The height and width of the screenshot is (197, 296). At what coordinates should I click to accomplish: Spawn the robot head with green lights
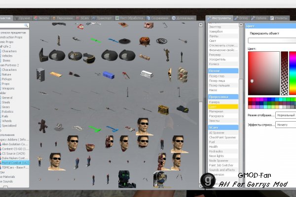tap(126, 179)
